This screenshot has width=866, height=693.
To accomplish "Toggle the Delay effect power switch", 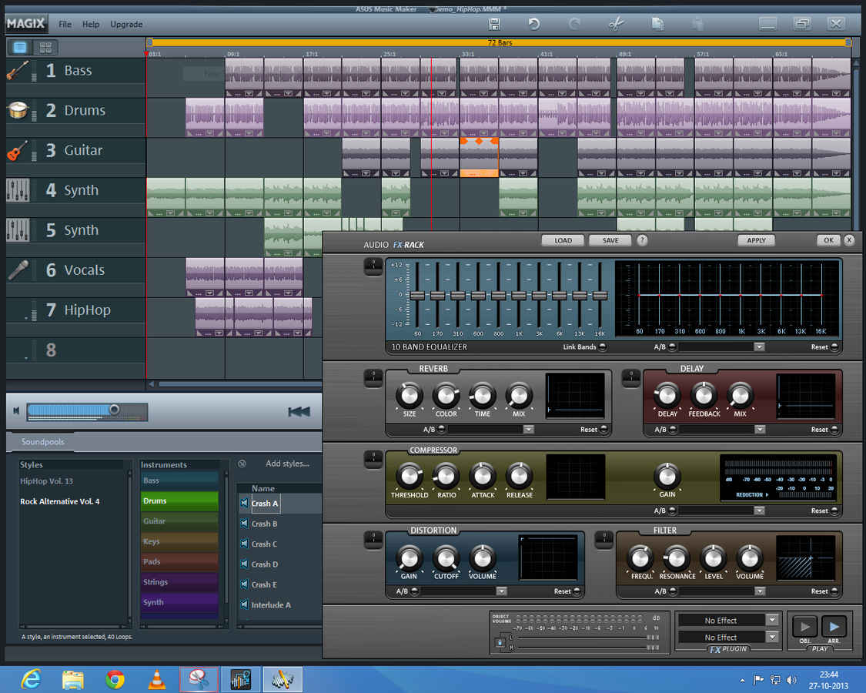I will pos(630,378).
